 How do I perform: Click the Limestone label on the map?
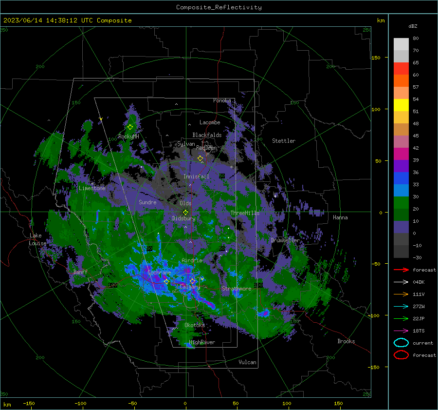point(92,188)
